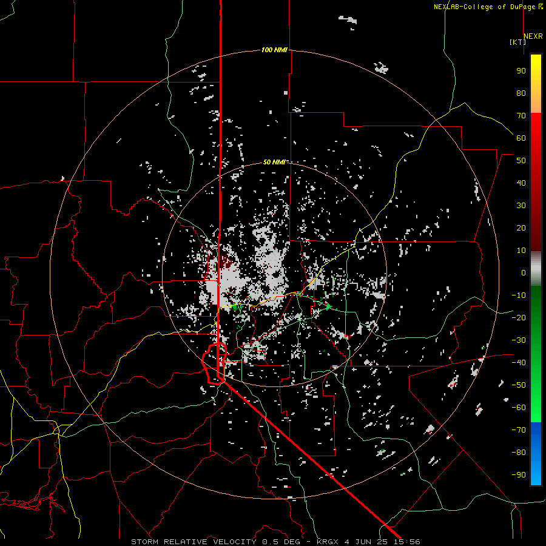Click the 50 value on velocity scale
Screen dimensions: 546x546
coord(521,161)
